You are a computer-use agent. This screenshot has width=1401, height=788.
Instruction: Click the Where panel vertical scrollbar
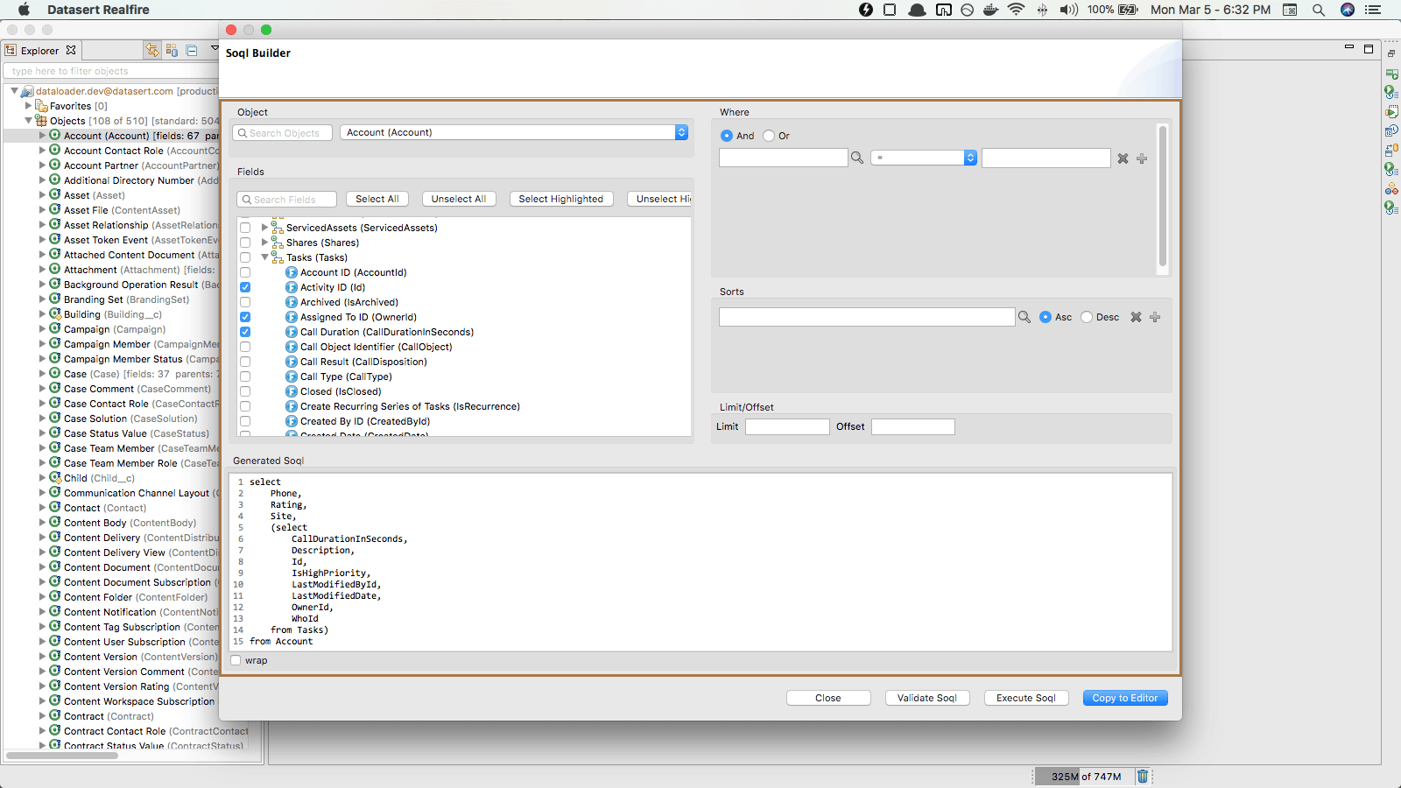(1163, 196)
